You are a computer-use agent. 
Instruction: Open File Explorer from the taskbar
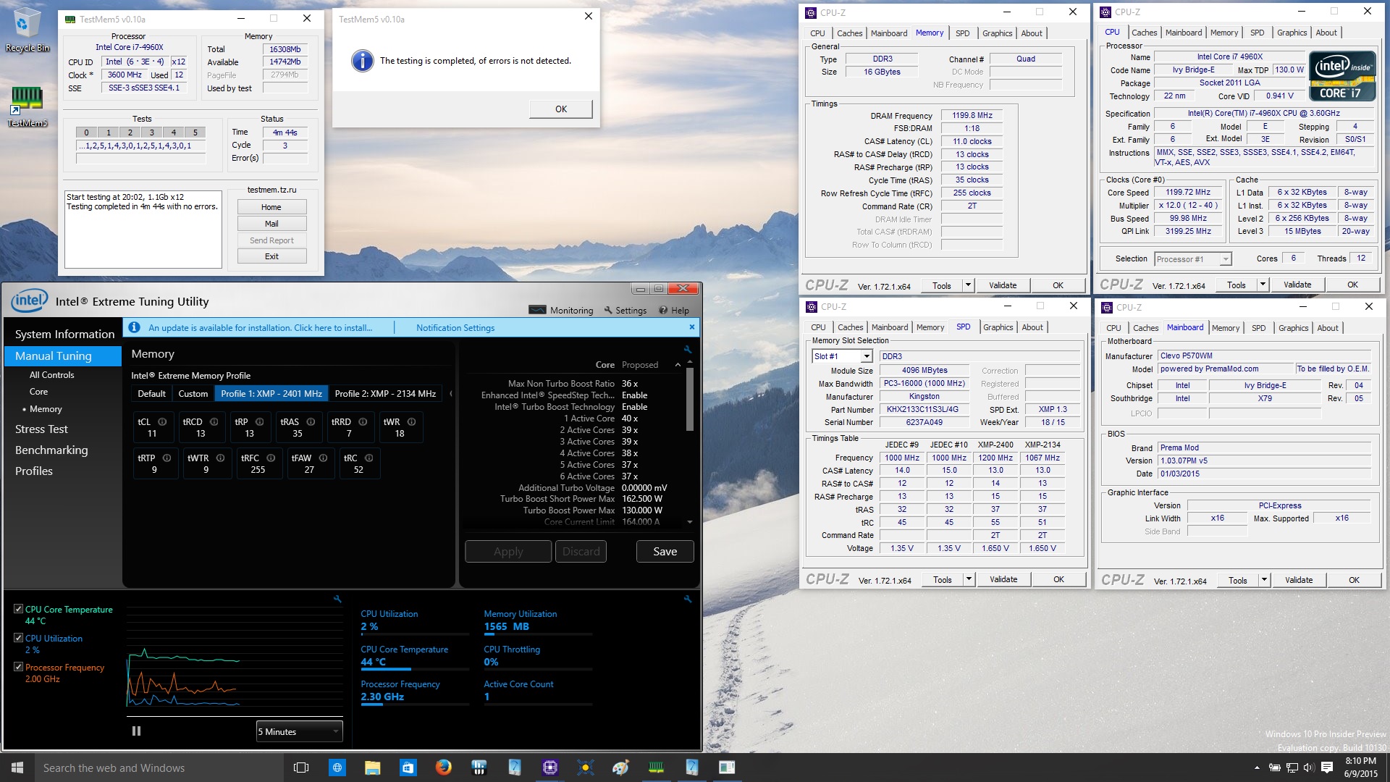[x=372, y=768]
